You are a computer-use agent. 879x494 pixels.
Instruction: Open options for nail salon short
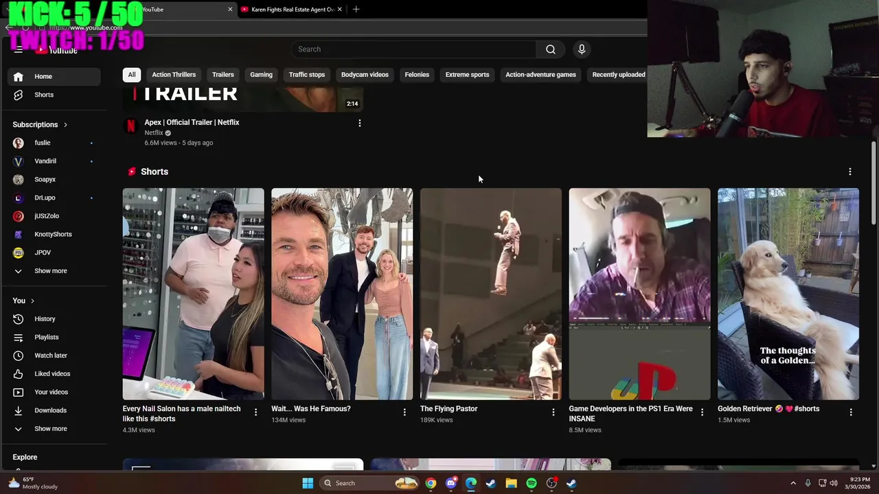[x=255, y=412]
